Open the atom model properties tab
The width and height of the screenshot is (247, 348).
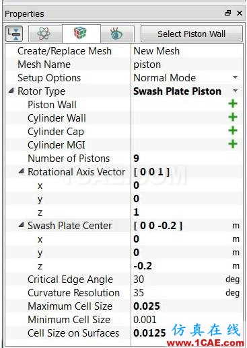45,34
